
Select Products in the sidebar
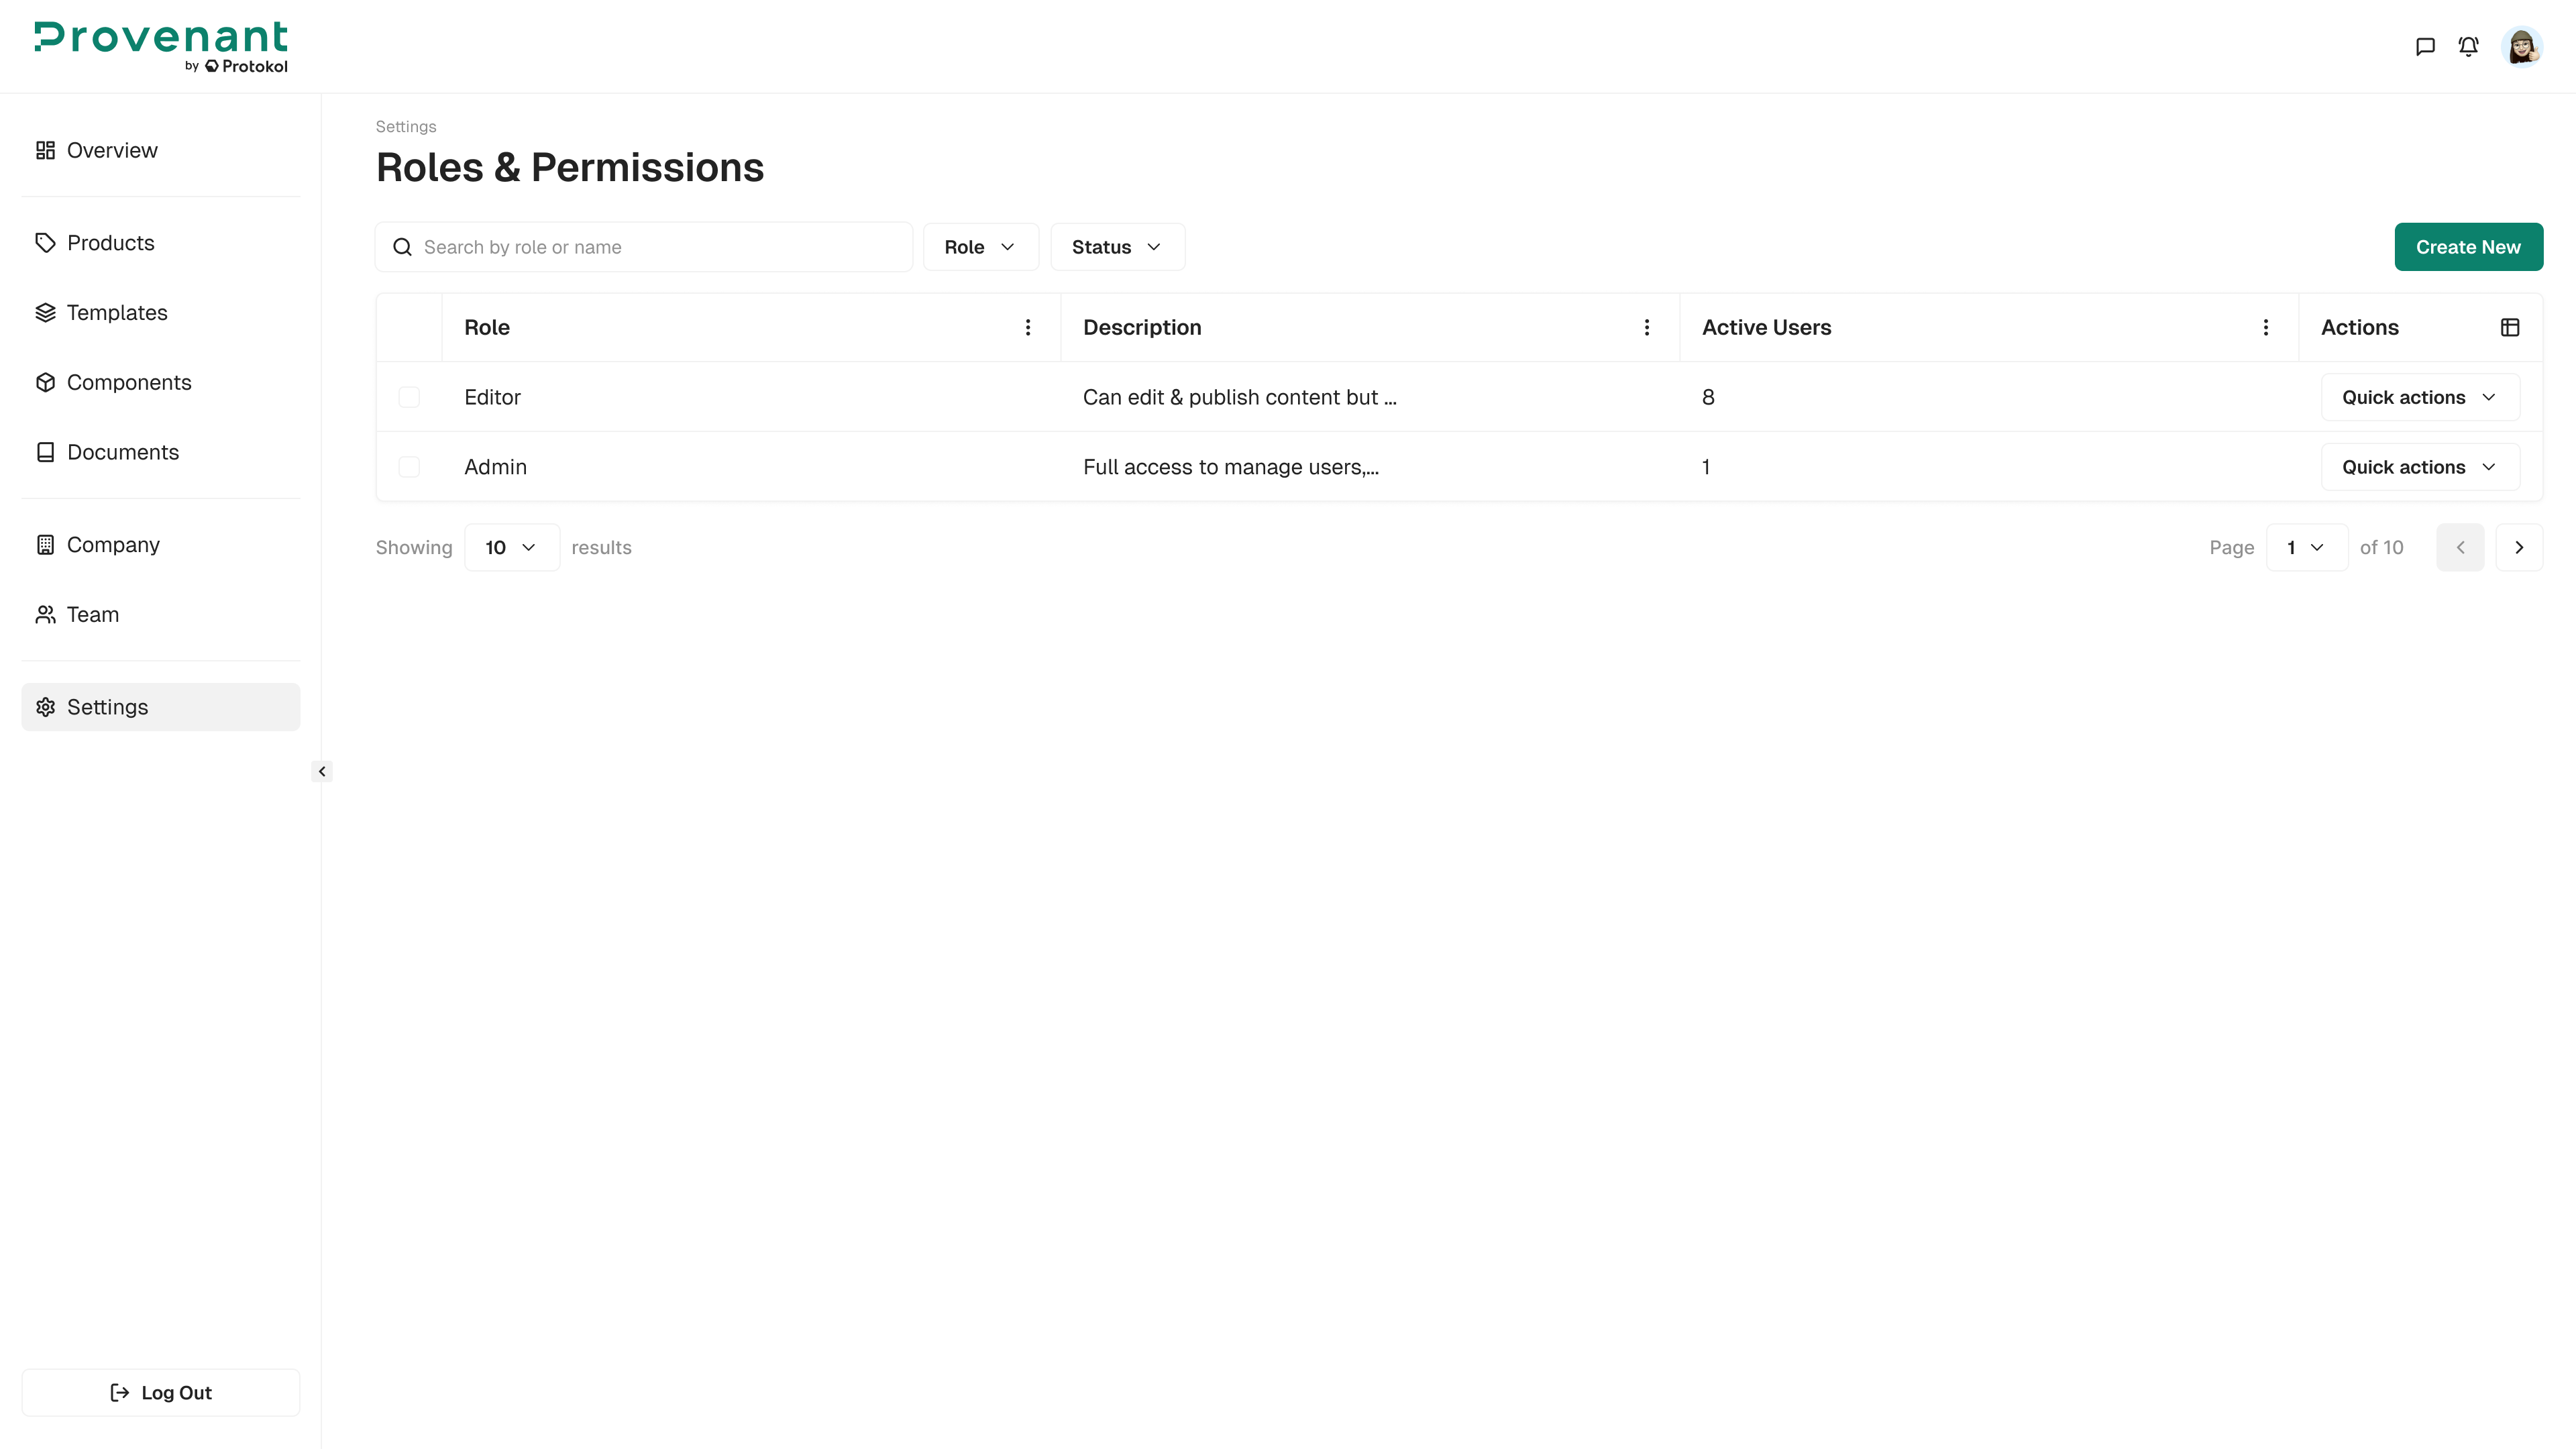tap(110, 242)
